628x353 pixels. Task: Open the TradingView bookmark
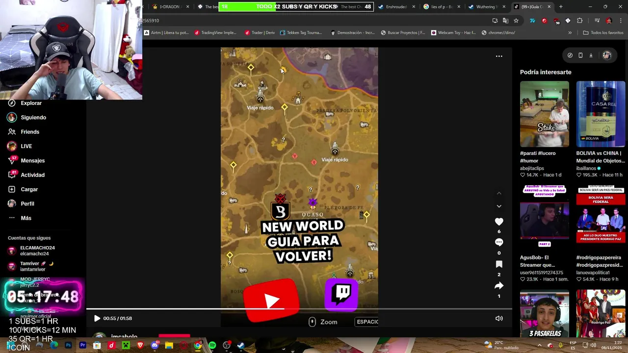(x=215, y=33)
